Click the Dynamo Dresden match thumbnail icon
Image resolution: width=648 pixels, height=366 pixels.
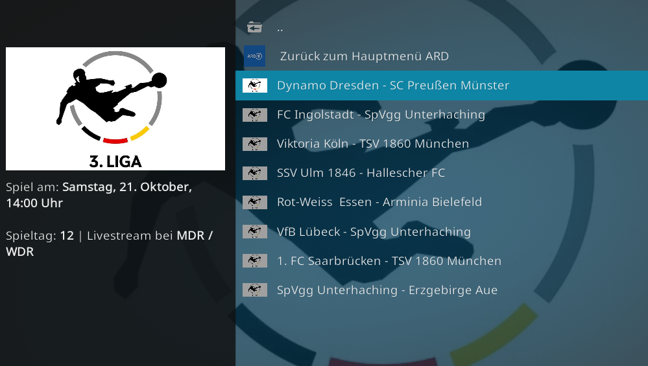click(x=254, y=86)
